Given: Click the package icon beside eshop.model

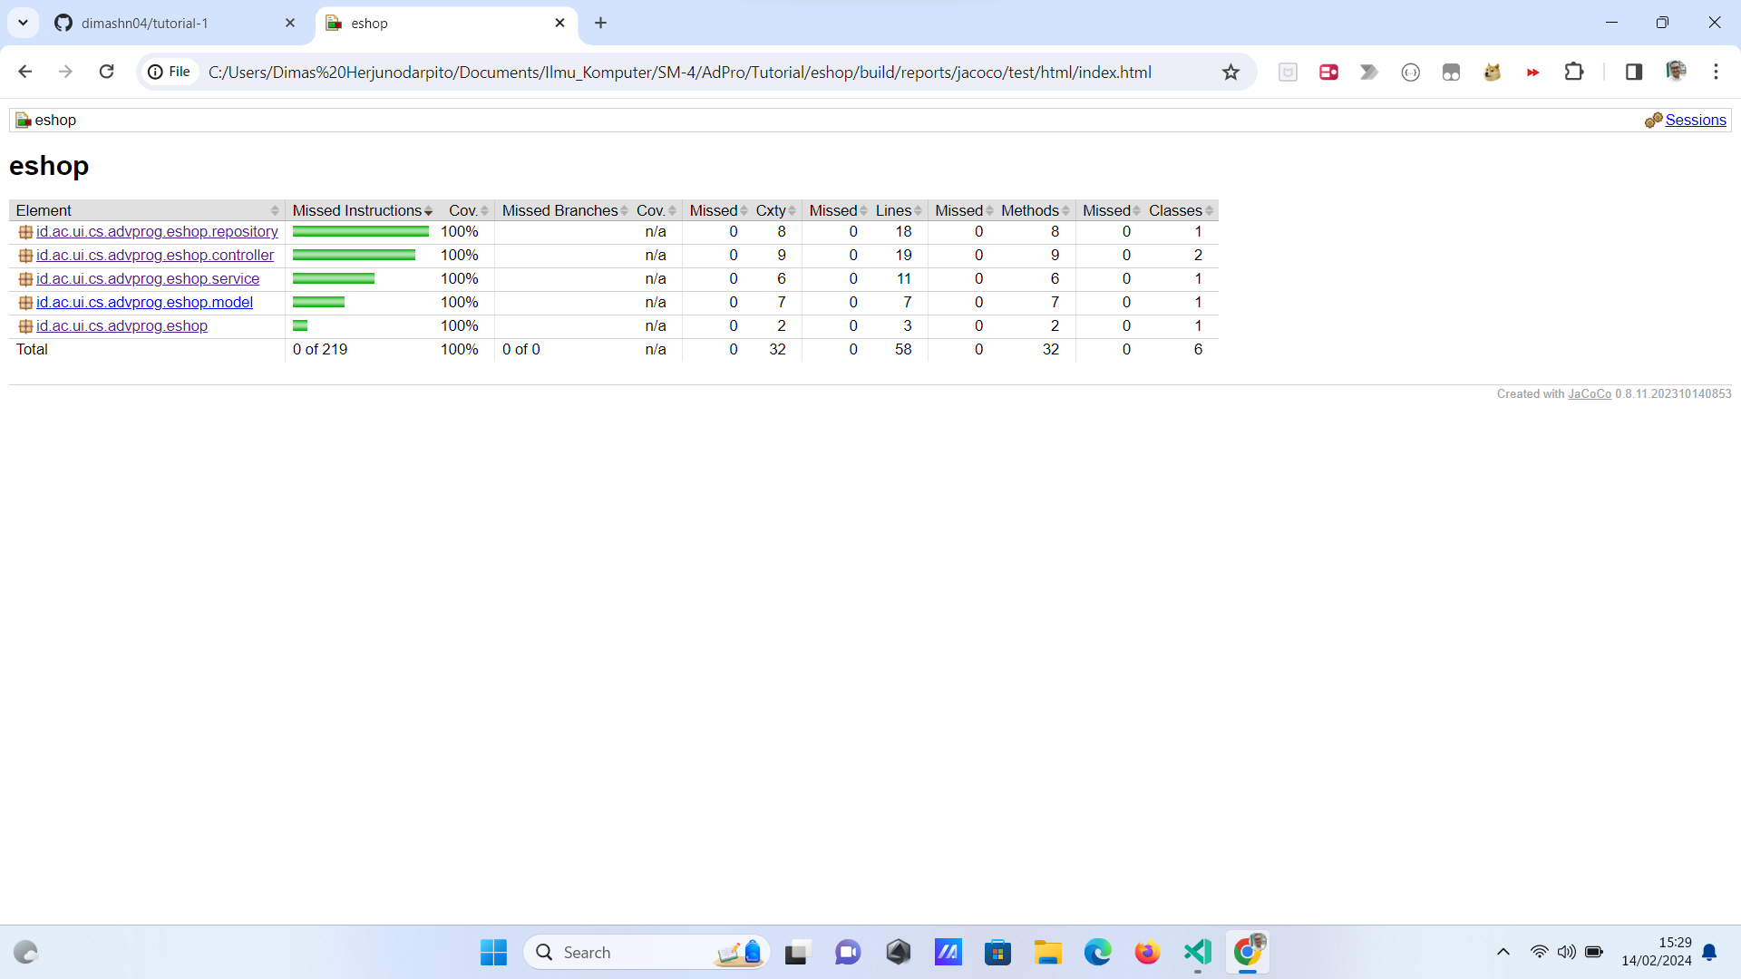Looking at the screenshot, I should pos(25,303).
